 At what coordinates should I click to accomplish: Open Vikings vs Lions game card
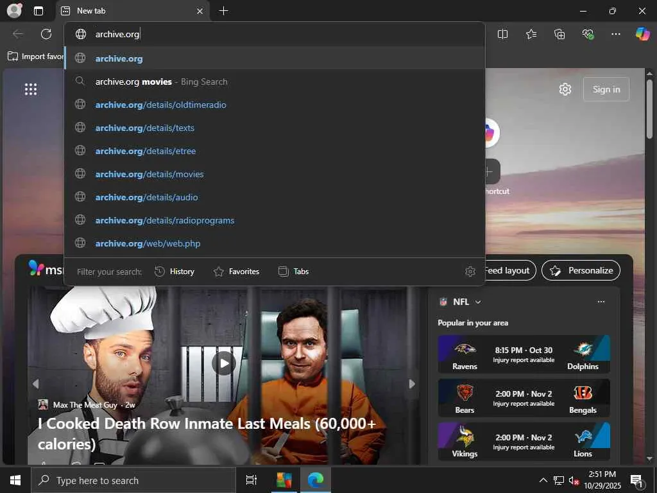point(524,441)
